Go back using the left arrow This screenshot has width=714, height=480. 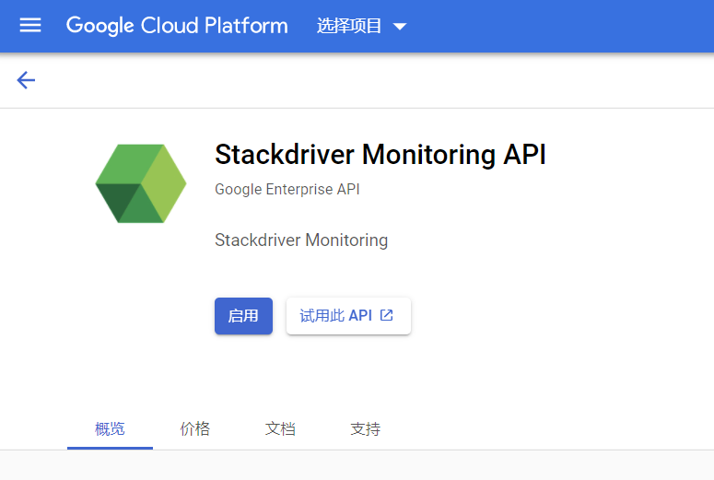26,80
